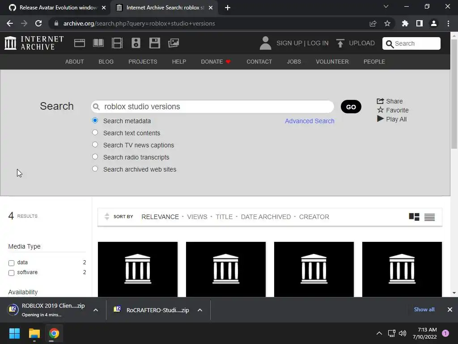Click the roblox studio versions search field
The width and height of the screenshot is (458, 344).
coord(212,107)
